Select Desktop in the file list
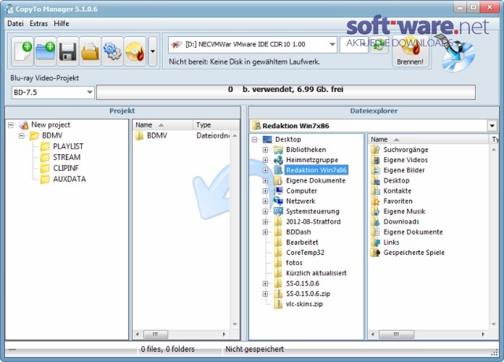This screenshot has width=504, height=362. 396,181
